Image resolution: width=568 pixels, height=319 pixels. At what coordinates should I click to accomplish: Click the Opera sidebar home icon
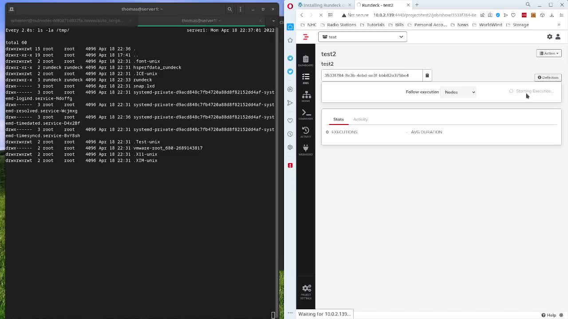[x=290, y=27]
